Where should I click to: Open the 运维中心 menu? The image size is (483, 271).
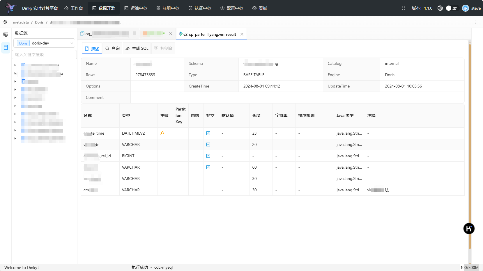[x=136, y=8]
